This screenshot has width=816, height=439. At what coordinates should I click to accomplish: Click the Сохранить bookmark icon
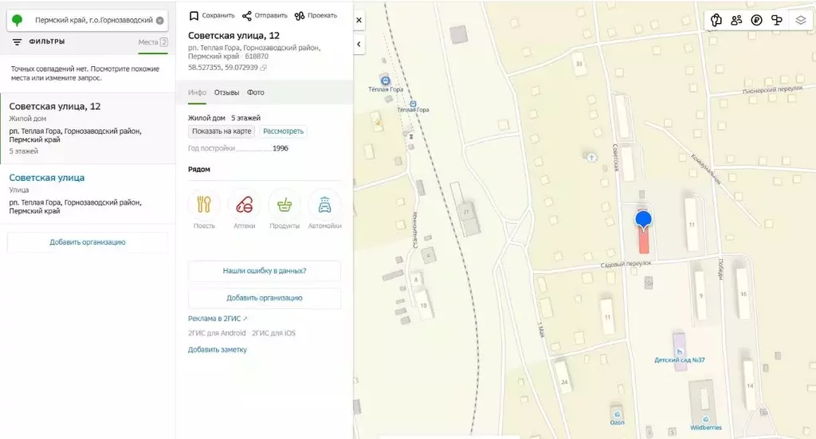tap(194, 15)
